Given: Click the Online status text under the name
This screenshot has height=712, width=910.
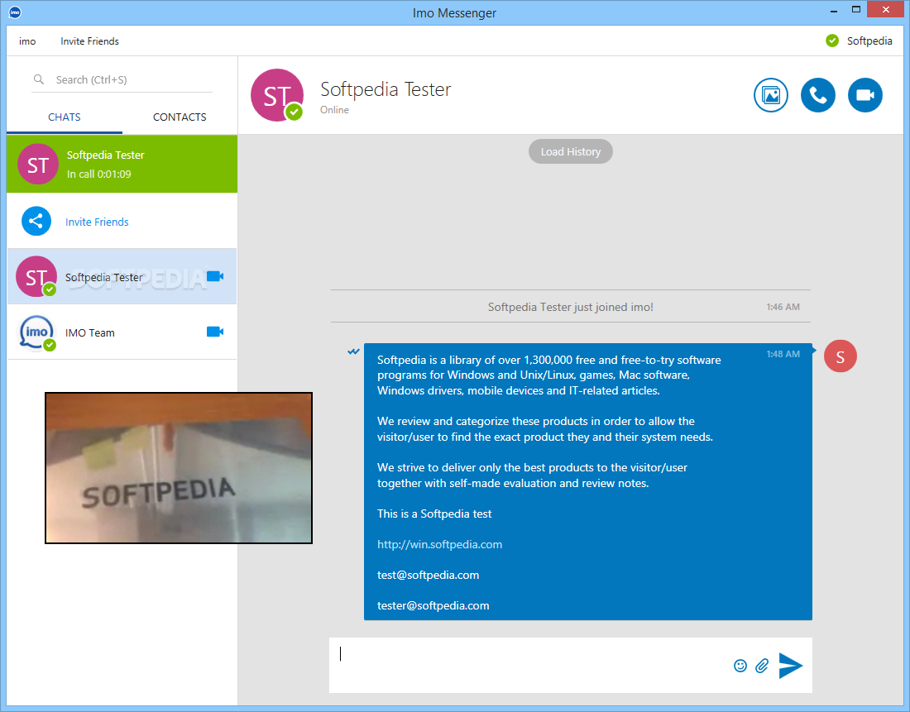Looking at the screenshot, I should tap(334, 110).
